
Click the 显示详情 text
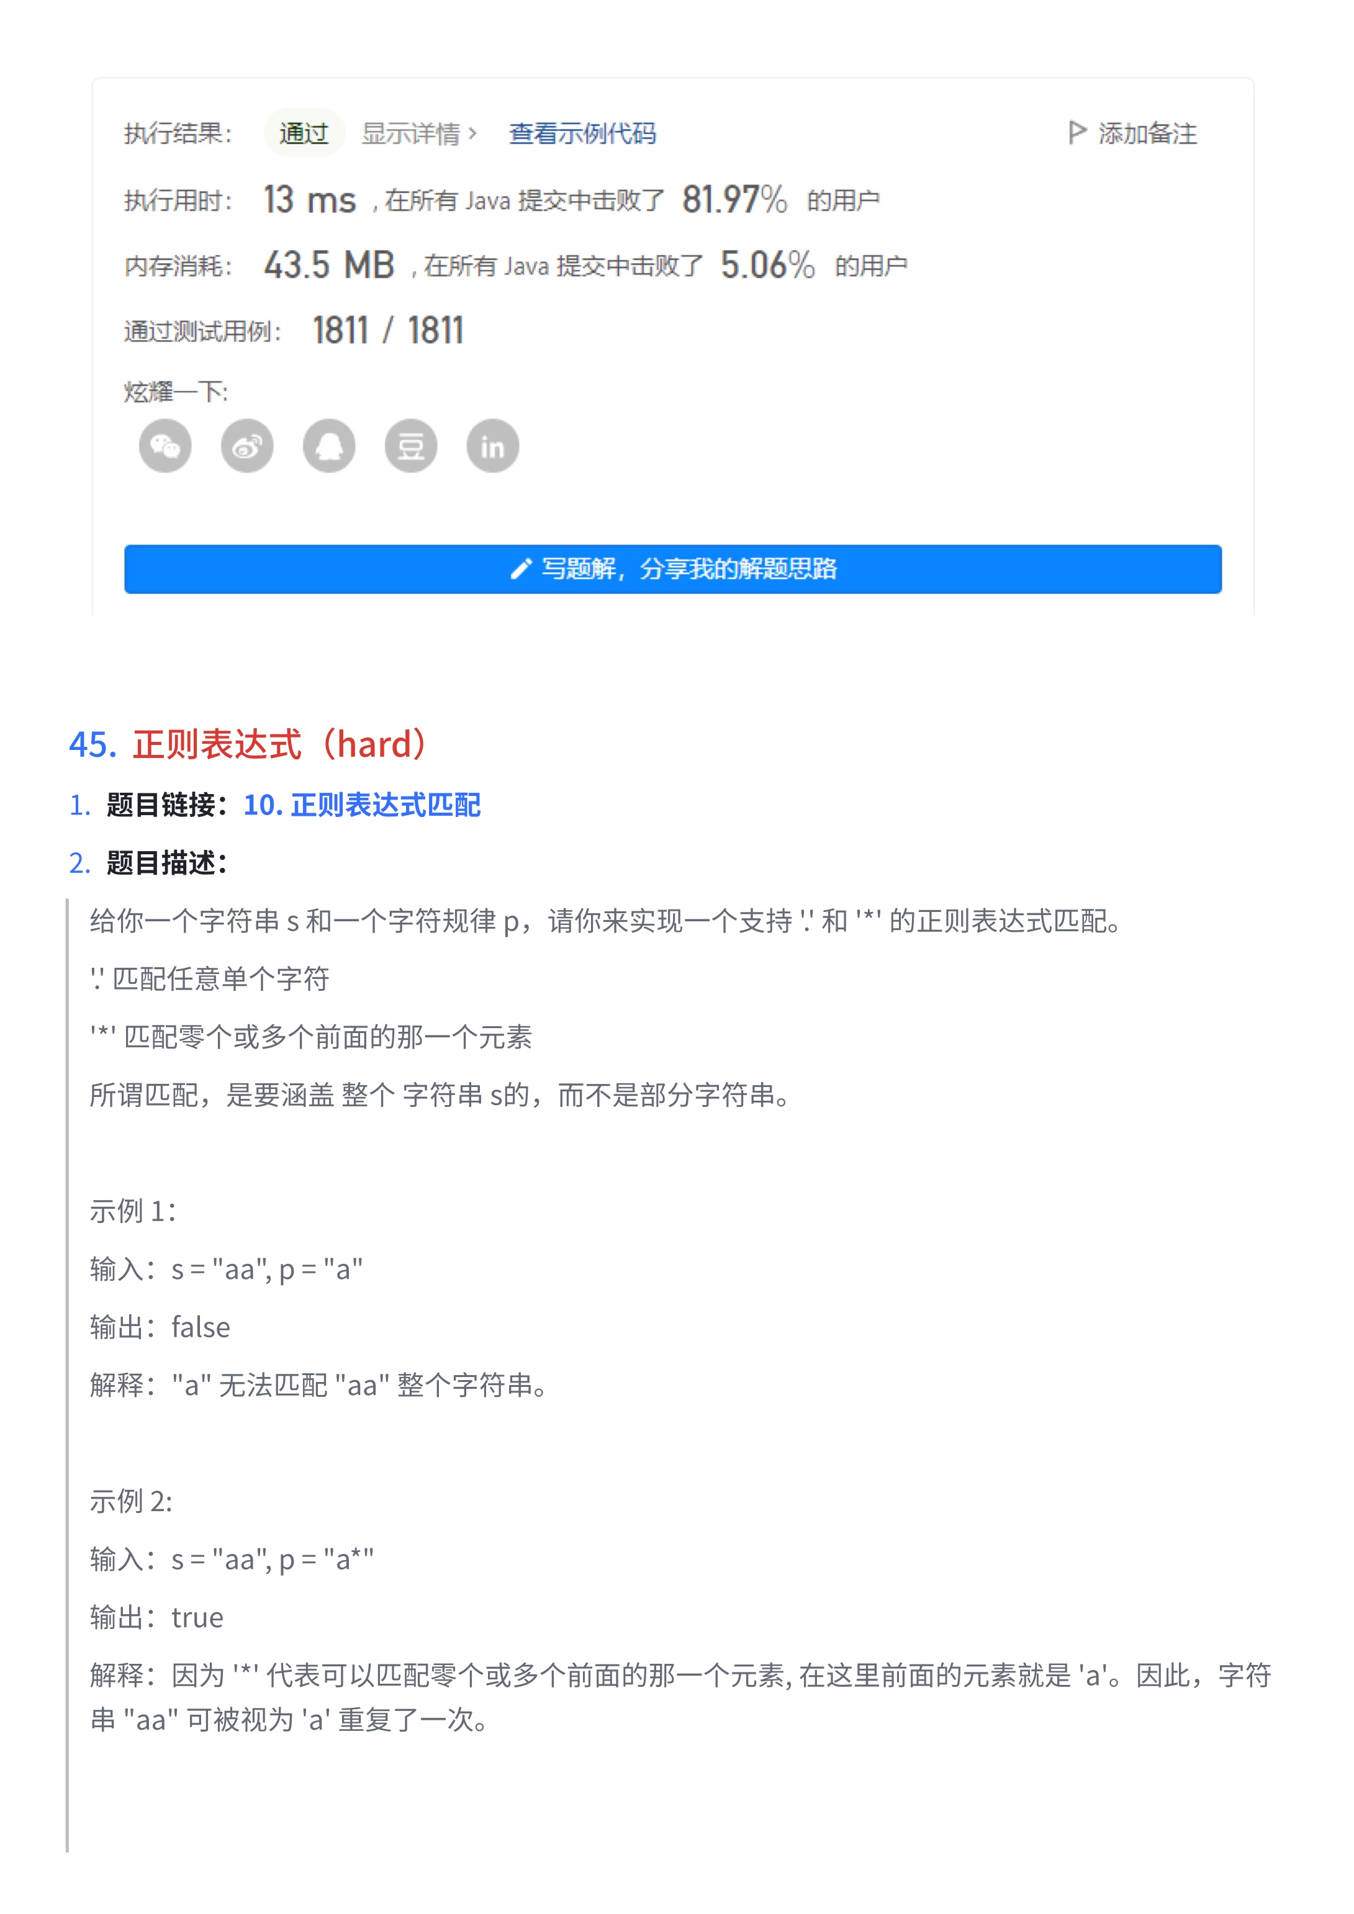pyautogui.click(x=410, y=133)
